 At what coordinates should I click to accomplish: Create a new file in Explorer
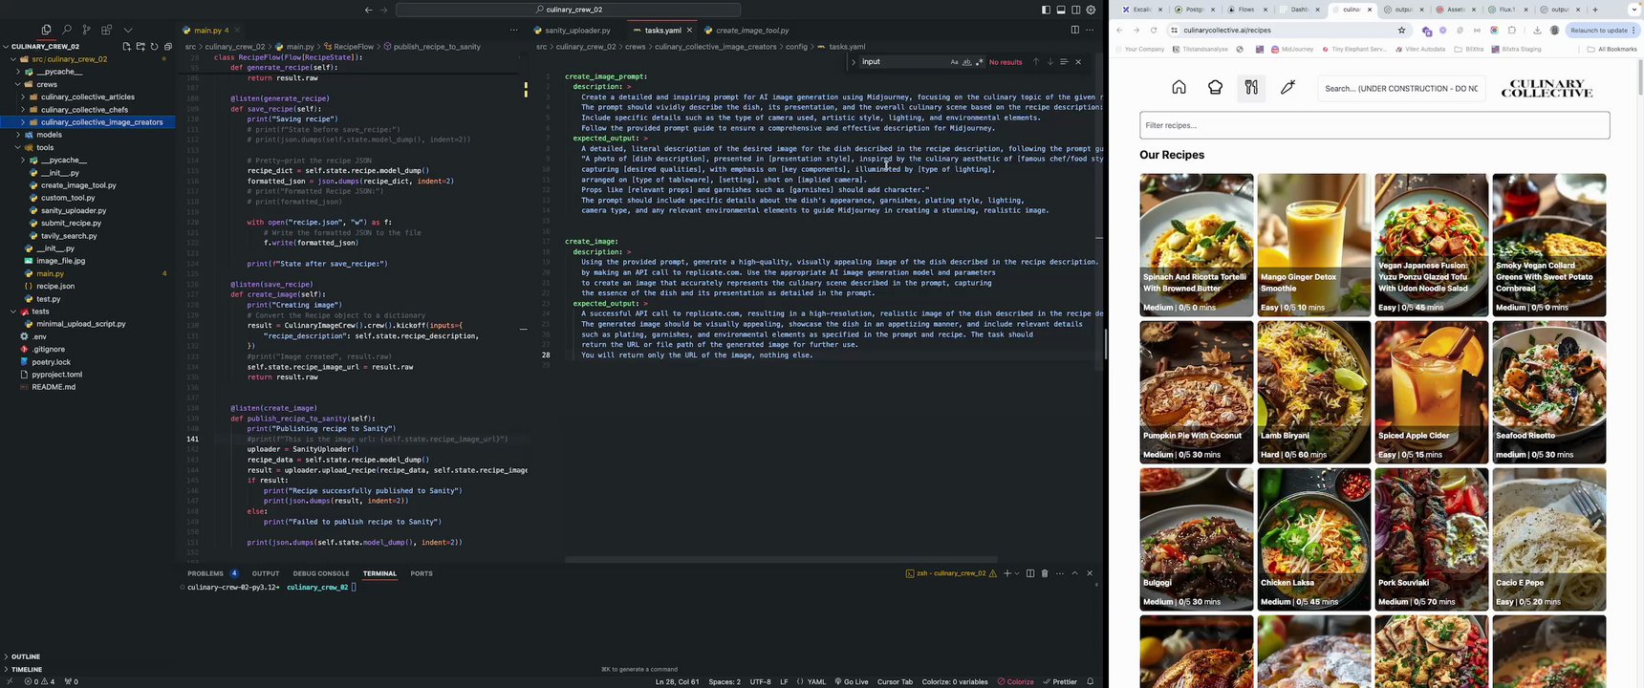[x=126, y=46]
